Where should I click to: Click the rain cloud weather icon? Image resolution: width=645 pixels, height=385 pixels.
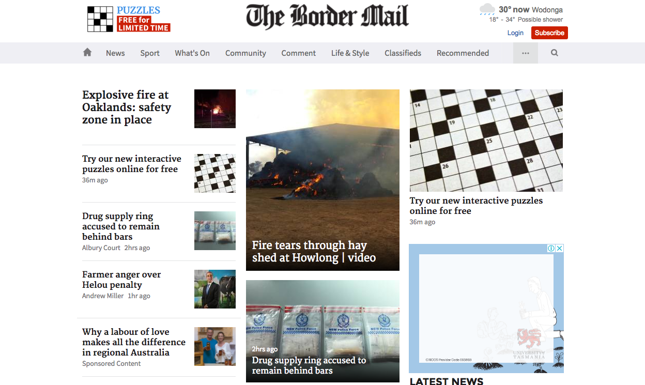click(x=487, y=9)
